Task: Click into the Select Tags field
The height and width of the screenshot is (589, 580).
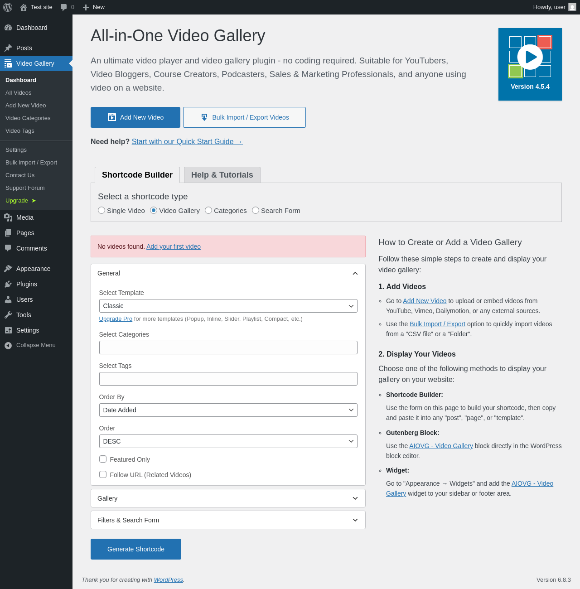Action: pos(228,379)
